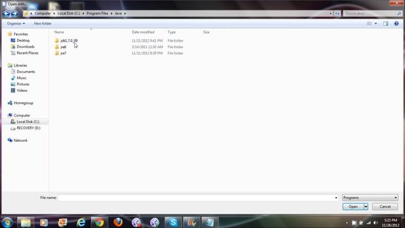Open Downloads in navigation pane
The image size is (405, 228).
[x=25, y=46]
